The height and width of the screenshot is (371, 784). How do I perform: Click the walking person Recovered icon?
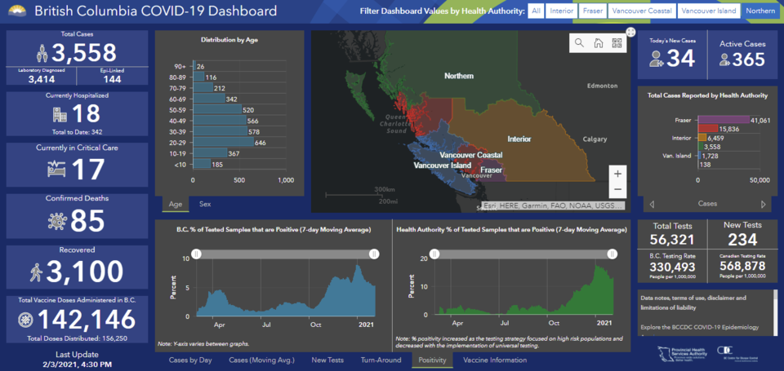[x=36, y=272]
